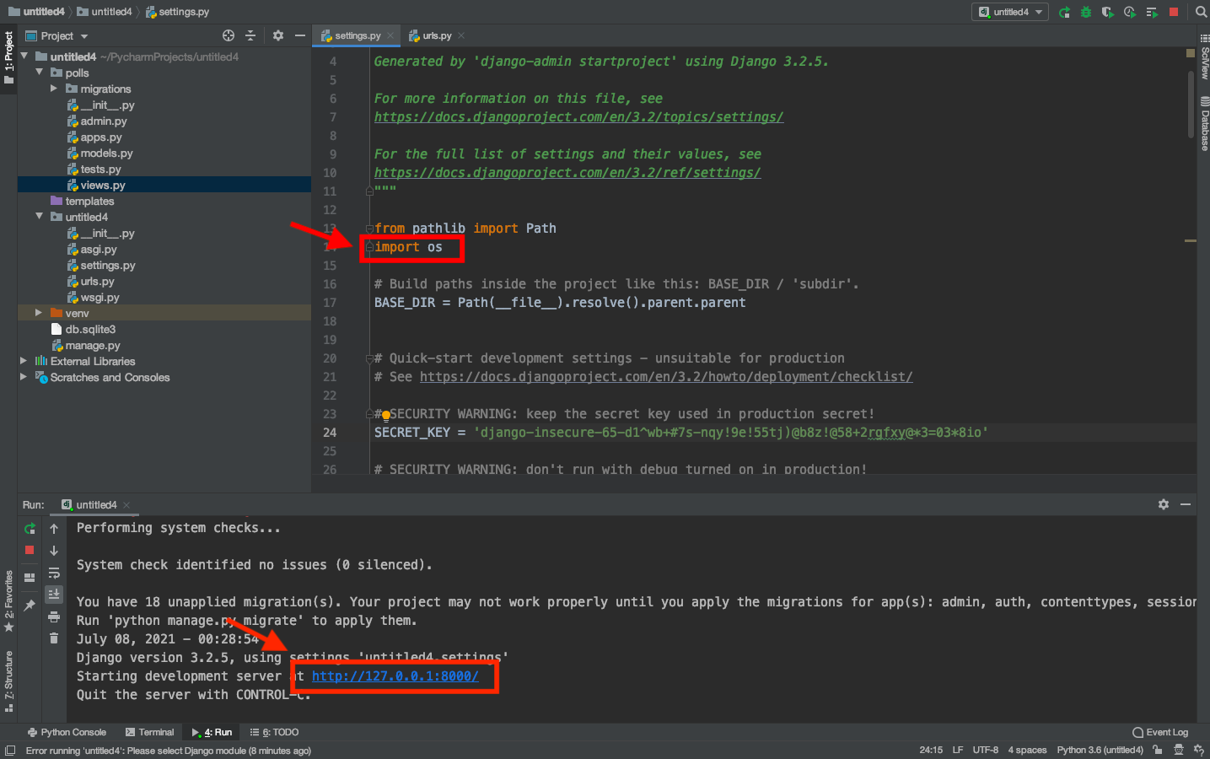Fold the import block at line 13
The width and height of the screenshot is (1210, 759).
369,229
